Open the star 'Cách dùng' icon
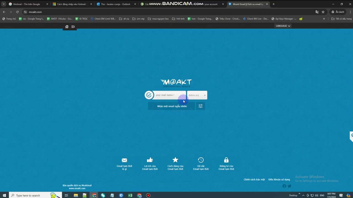 pyautogui.click(x=175, y=160)
